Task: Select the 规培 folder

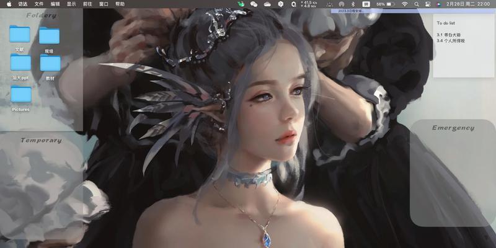Action: tap(49, 35)
